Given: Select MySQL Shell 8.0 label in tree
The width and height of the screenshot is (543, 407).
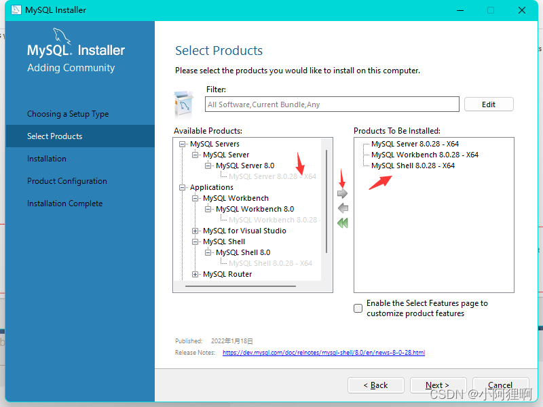Looking at the screenshot, I should (243, 252).
